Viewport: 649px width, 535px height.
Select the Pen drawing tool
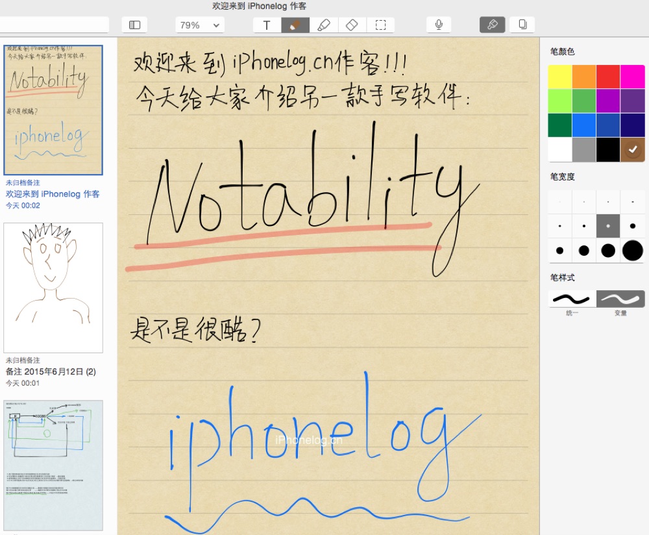tap(295, 25)
